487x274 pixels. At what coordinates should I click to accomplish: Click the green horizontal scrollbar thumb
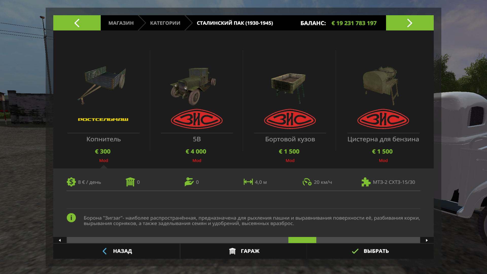click(x=302, y=240)
